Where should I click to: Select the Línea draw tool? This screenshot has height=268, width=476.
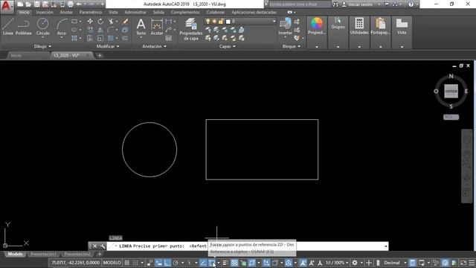click(8, 27)
